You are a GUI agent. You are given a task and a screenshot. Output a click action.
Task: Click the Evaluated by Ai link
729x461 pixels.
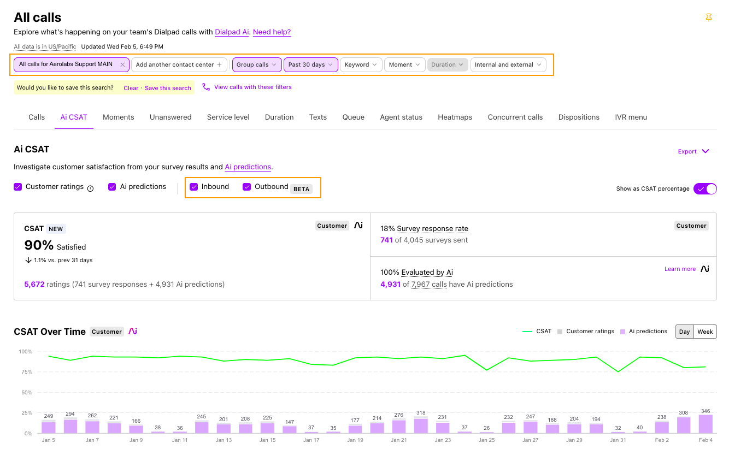pos(427,273)
